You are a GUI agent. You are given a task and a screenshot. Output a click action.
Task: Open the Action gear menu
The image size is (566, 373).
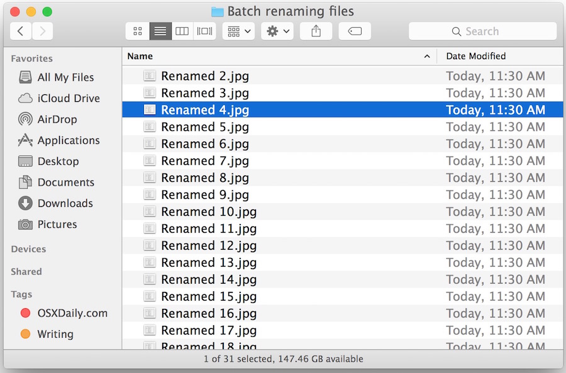[x=277, y=31]
